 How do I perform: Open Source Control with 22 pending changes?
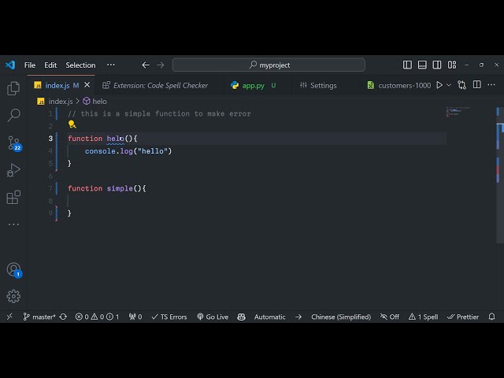click(x=13, y=143)
